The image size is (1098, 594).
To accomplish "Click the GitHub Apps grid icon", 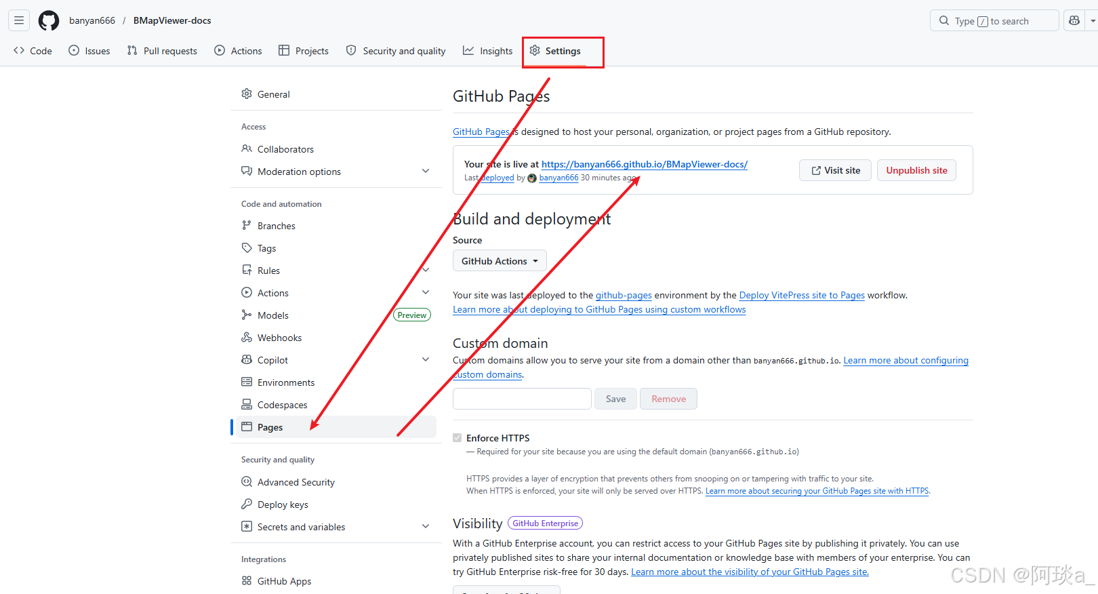I will (x=247, y=580).
